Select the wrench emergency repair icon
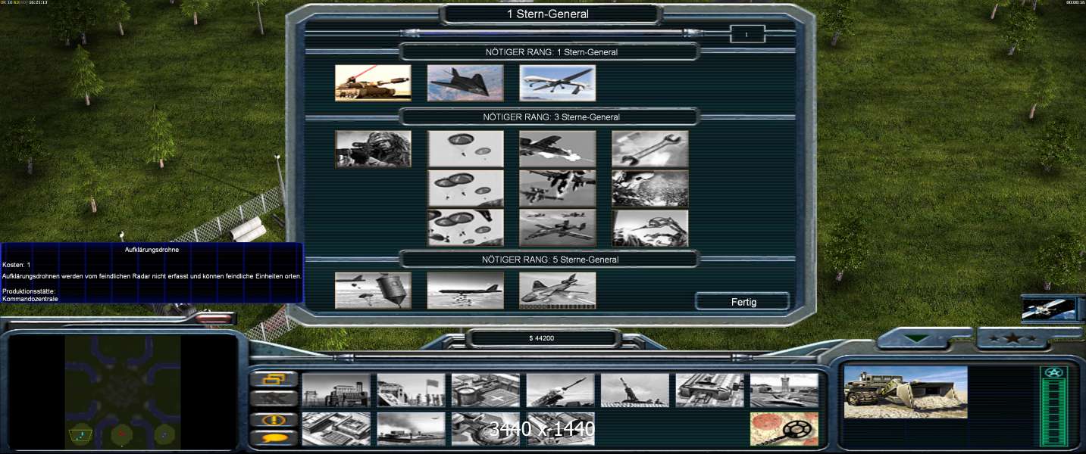Image resolution: width=1086 pixels, height=454 pixels. [649, 148]
